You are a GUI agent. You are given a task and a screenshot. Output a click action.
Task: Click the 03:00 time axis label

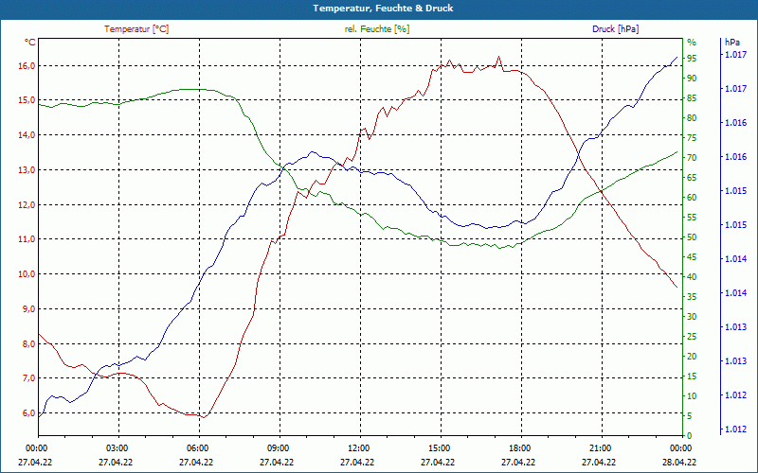pos(116,448)
